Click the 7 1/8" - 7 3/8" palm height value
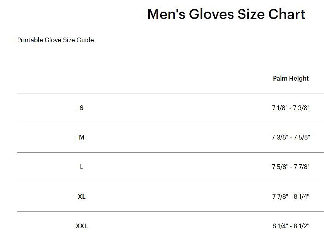The height and width of the screenshot is (236, 324). (291, 108)
